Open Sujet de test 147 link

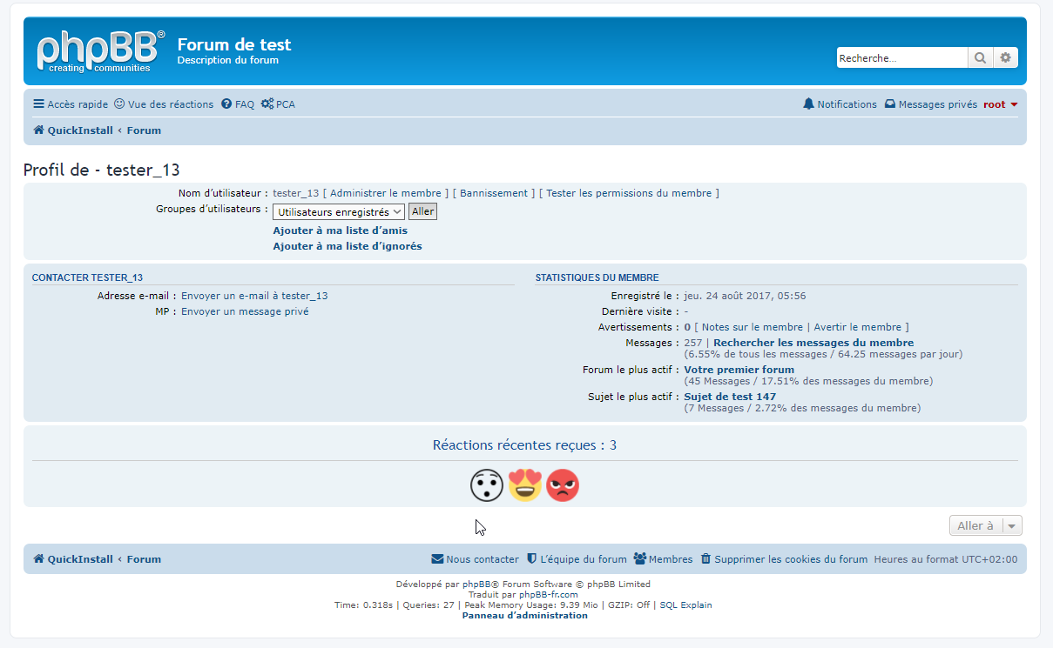(x=729, y=397)
